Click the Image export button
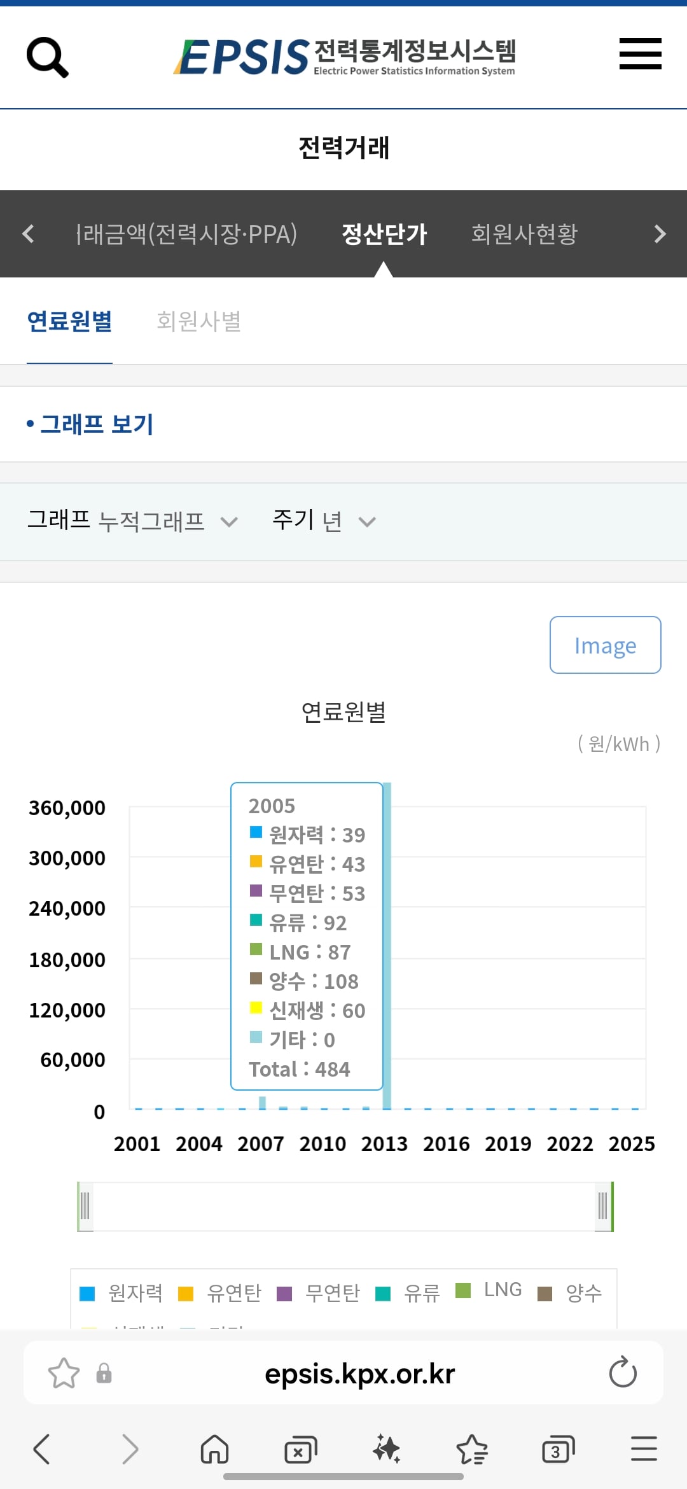 pos(605,645)
